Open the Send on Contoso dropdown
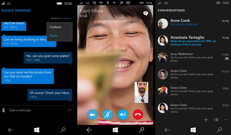The image size is (231, 135). [62, 19]
